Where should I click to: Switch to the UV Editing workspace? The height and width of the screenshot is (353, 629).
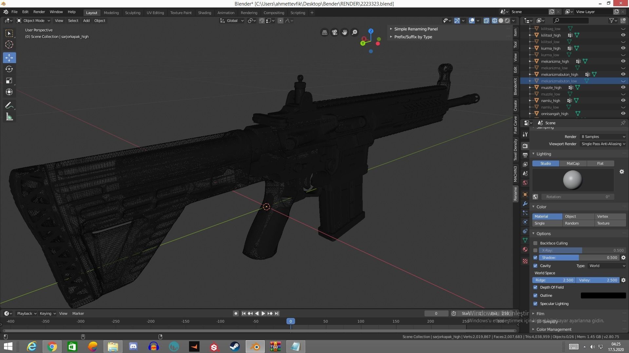155,13
